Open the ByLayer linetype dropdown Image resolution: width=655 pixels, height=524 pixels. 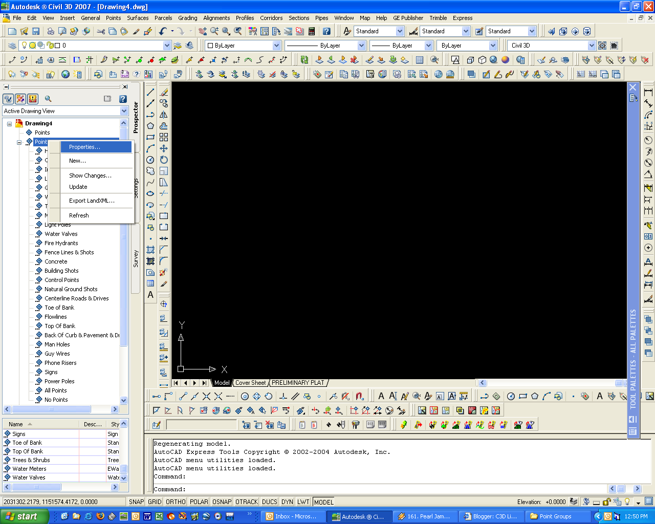tap(361, 46)
